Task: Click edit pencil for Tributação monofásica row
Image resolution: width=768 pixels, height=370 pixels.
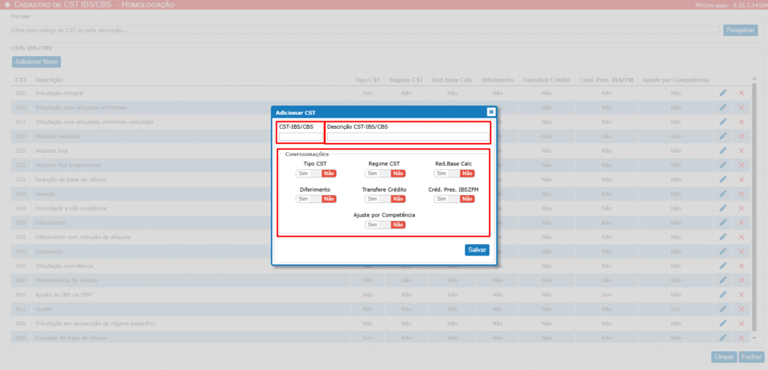Action: tap(723, 266)
